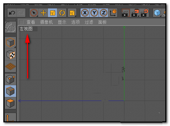Toggle the Y axis lock
Viewport: 170px width, 126px height.
94,13
